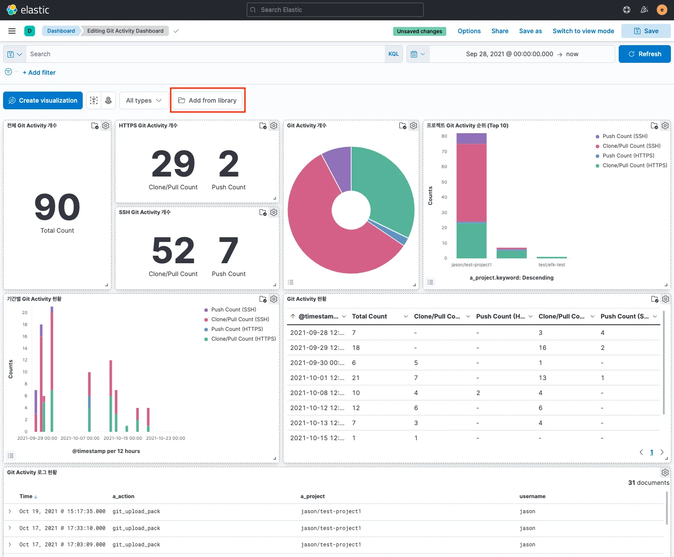Open the hamburger navigation menu

pos(12,31)
